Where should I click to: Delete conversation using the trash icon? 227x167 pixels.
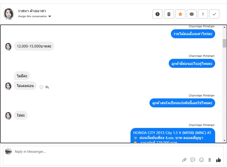click(169, 14)
